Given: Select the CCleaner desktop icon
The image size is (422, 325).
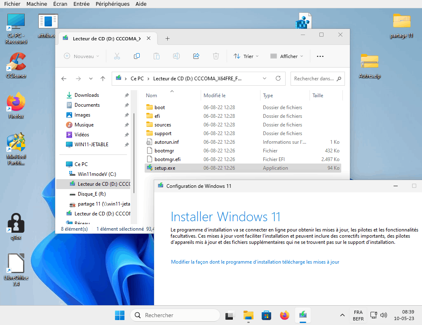Looking at the screenshot, I should point(16,65).
